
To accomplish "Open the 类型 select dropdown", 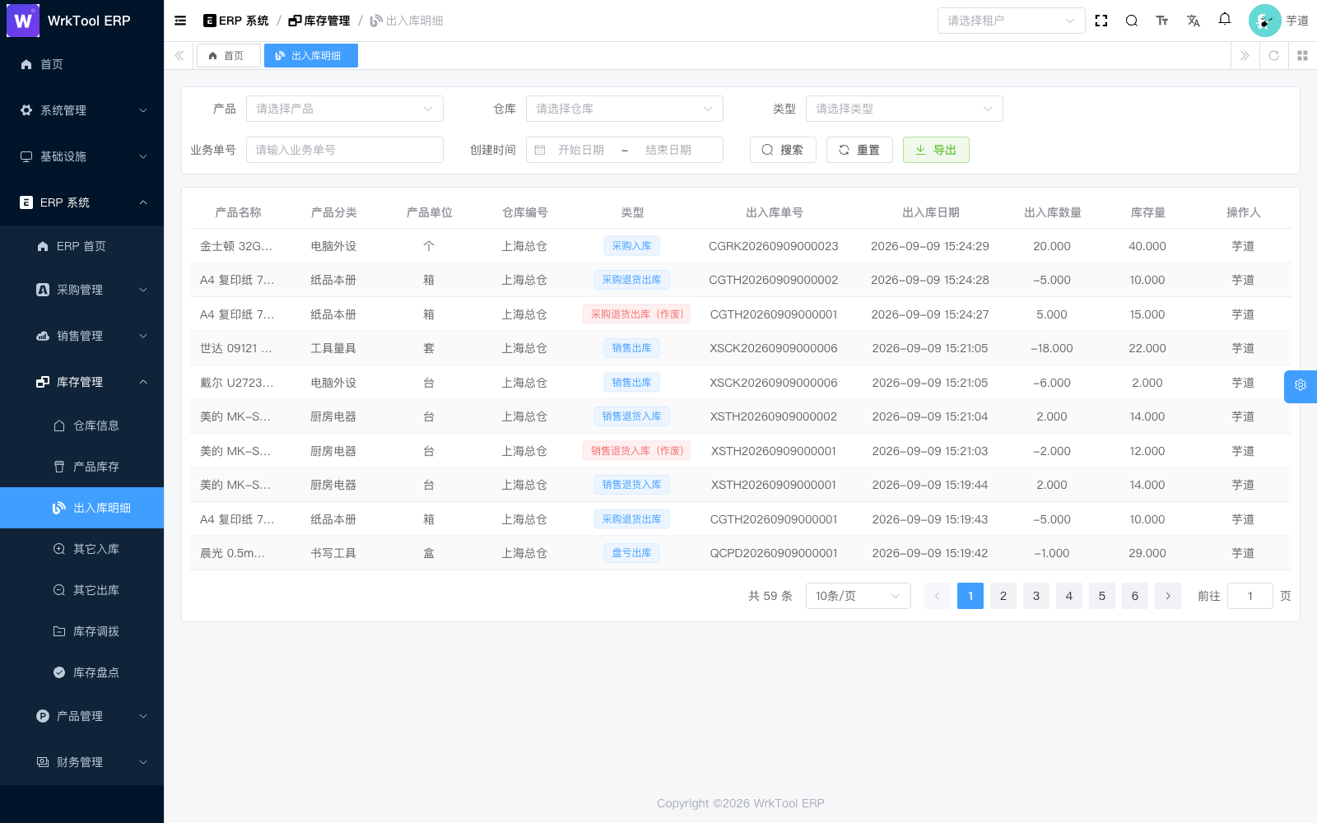I will click(905, 109).
